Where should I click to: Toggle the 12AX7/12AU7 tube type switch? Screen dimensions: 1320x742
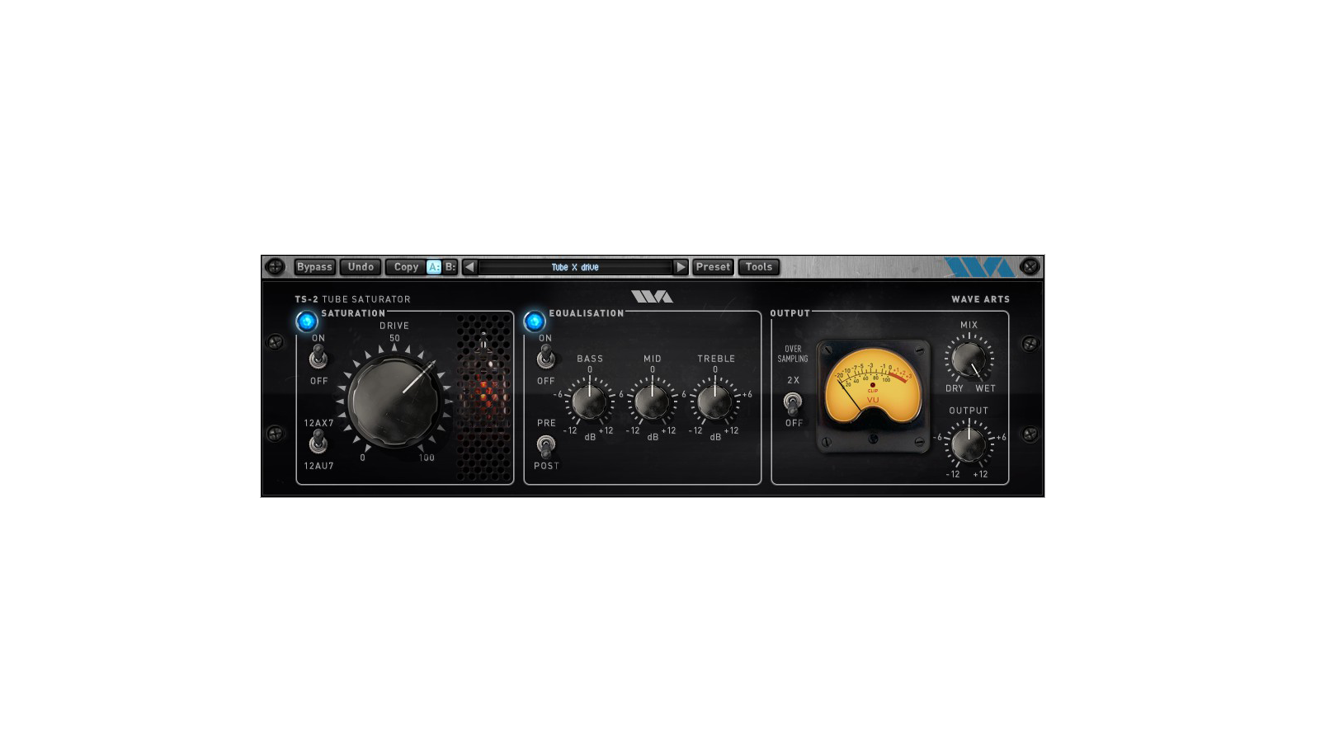318,443
